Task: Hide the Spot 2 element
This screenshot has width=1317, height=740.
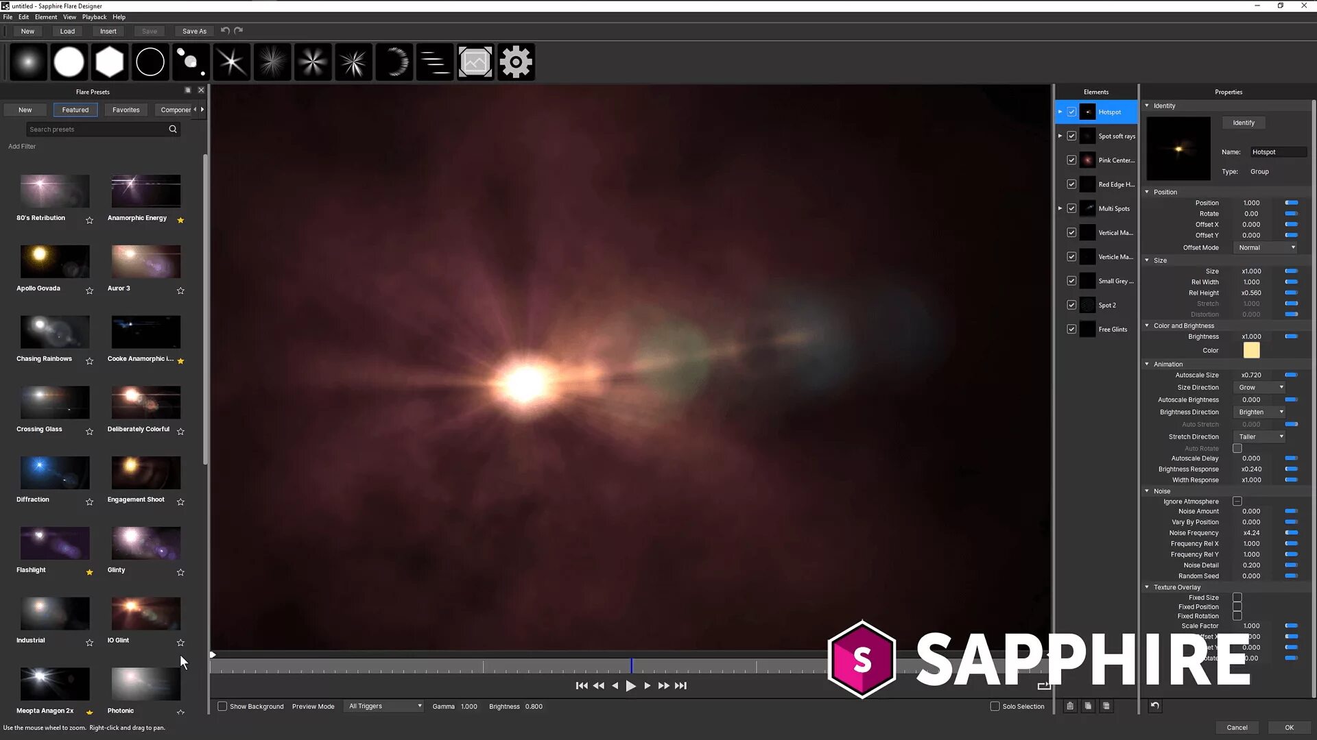Action: click(1071, 305)
